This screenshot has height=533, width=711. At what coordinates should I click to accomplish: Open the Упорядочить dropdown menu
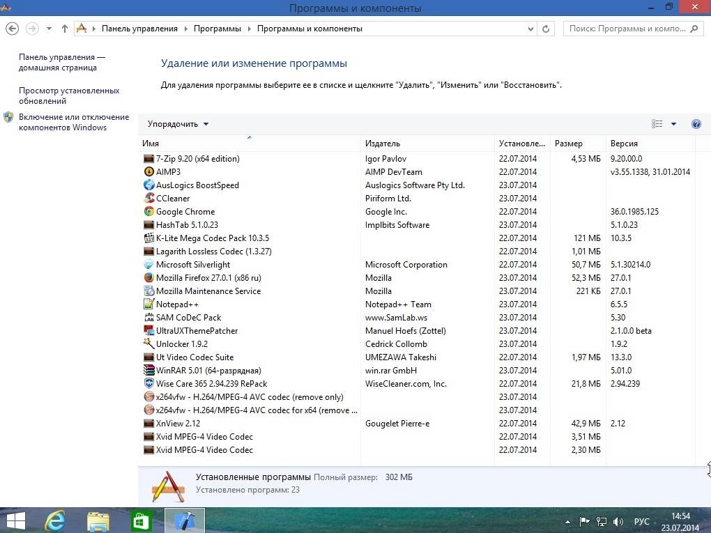[x=178, y=124]
